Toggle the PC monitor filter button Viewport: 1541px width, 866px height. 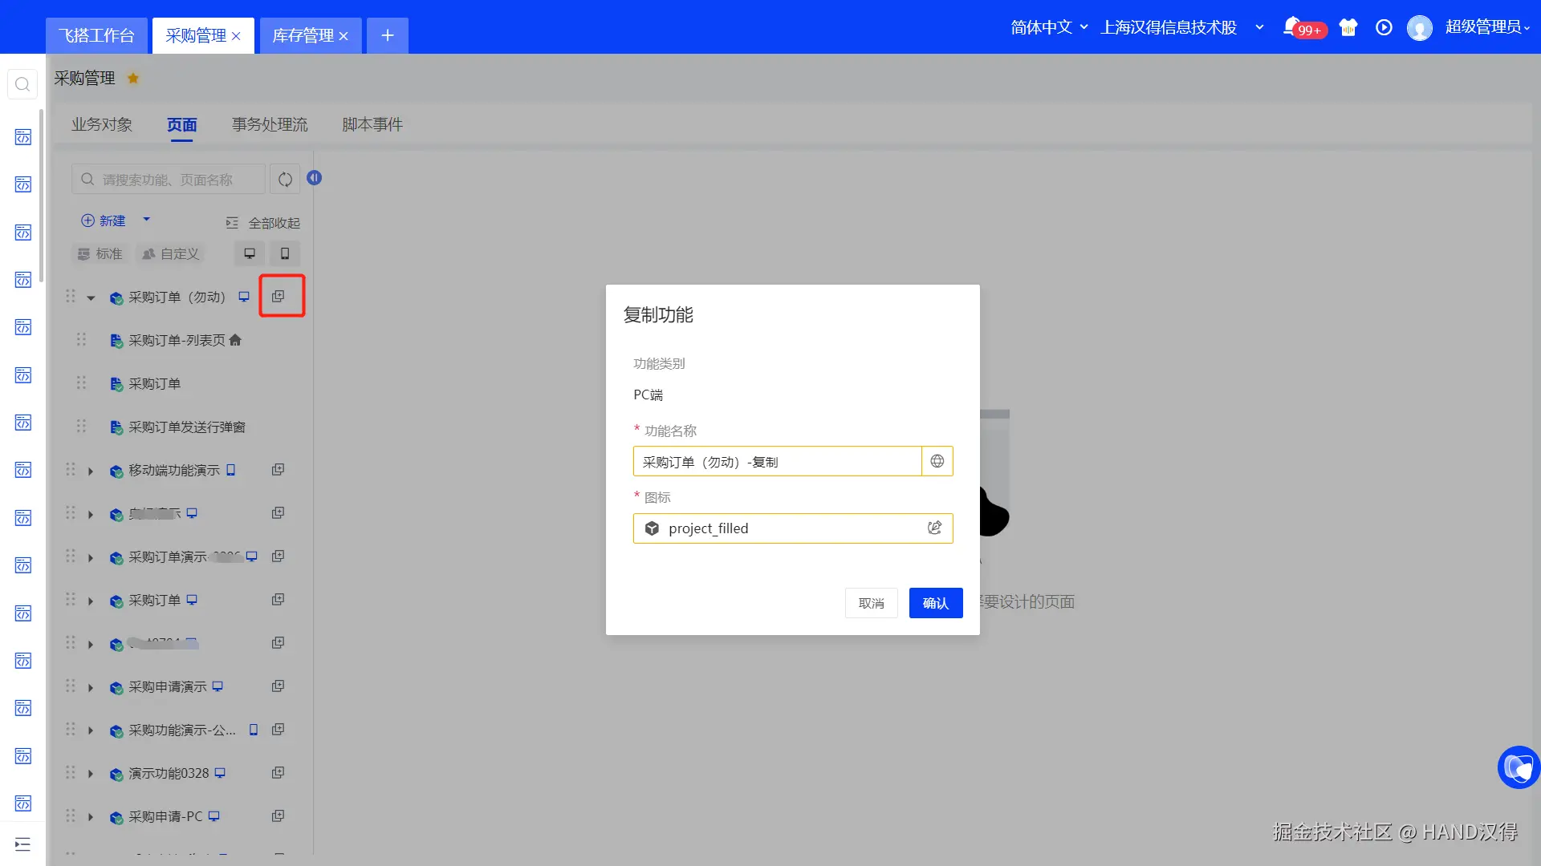[x=250, y=254]
